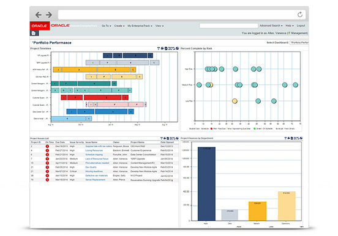Select the tall dark blue finance bar
This screenshot has height=236, width=338.
tap(206, 183)
